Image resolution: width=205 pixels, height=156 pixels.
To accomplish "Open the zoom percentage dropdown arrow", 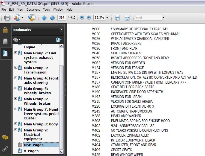I will [107, 17].
